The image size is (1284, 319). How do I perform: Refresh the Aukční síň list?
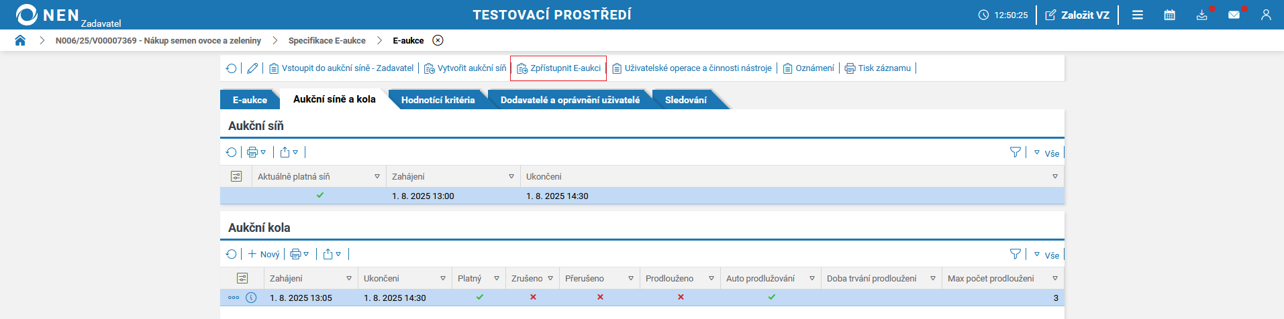232,152
